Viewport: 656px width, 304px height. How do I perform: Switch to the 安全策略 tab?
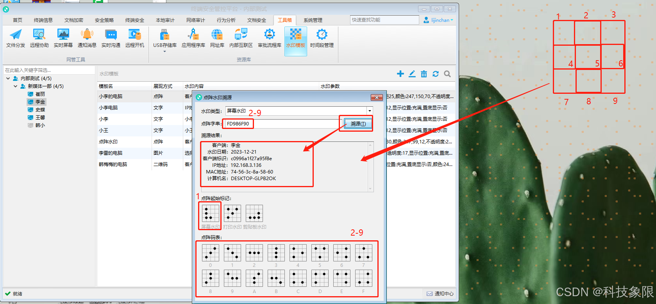point(104,20)
